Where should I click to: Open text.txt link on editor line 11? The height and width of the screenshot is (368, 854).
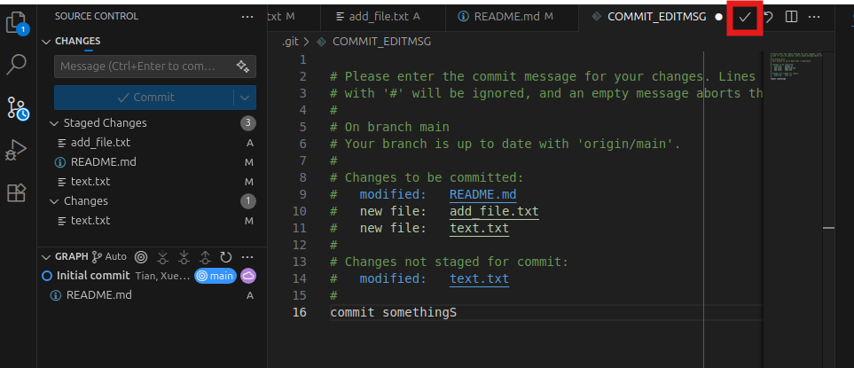[x=479, y=228]
